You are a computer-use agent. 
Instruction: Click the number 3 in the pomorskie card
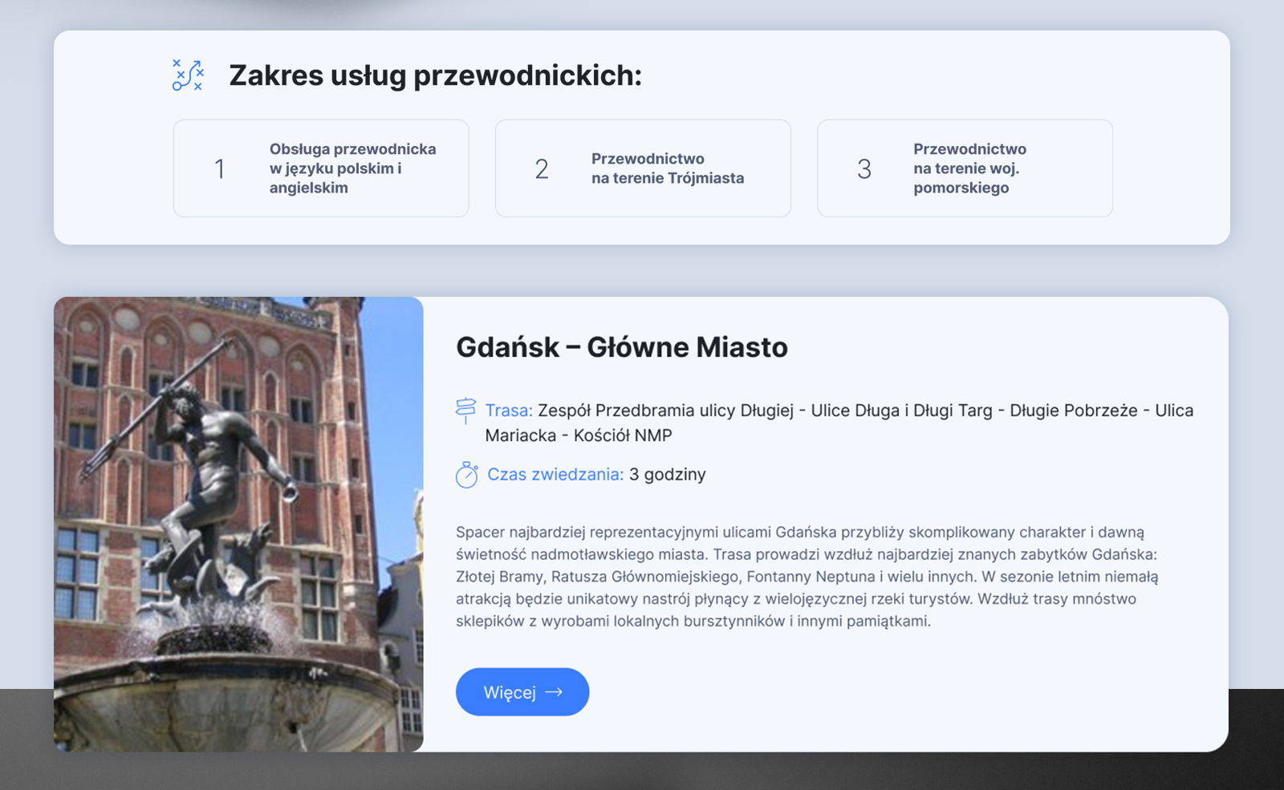click(864, 168)
